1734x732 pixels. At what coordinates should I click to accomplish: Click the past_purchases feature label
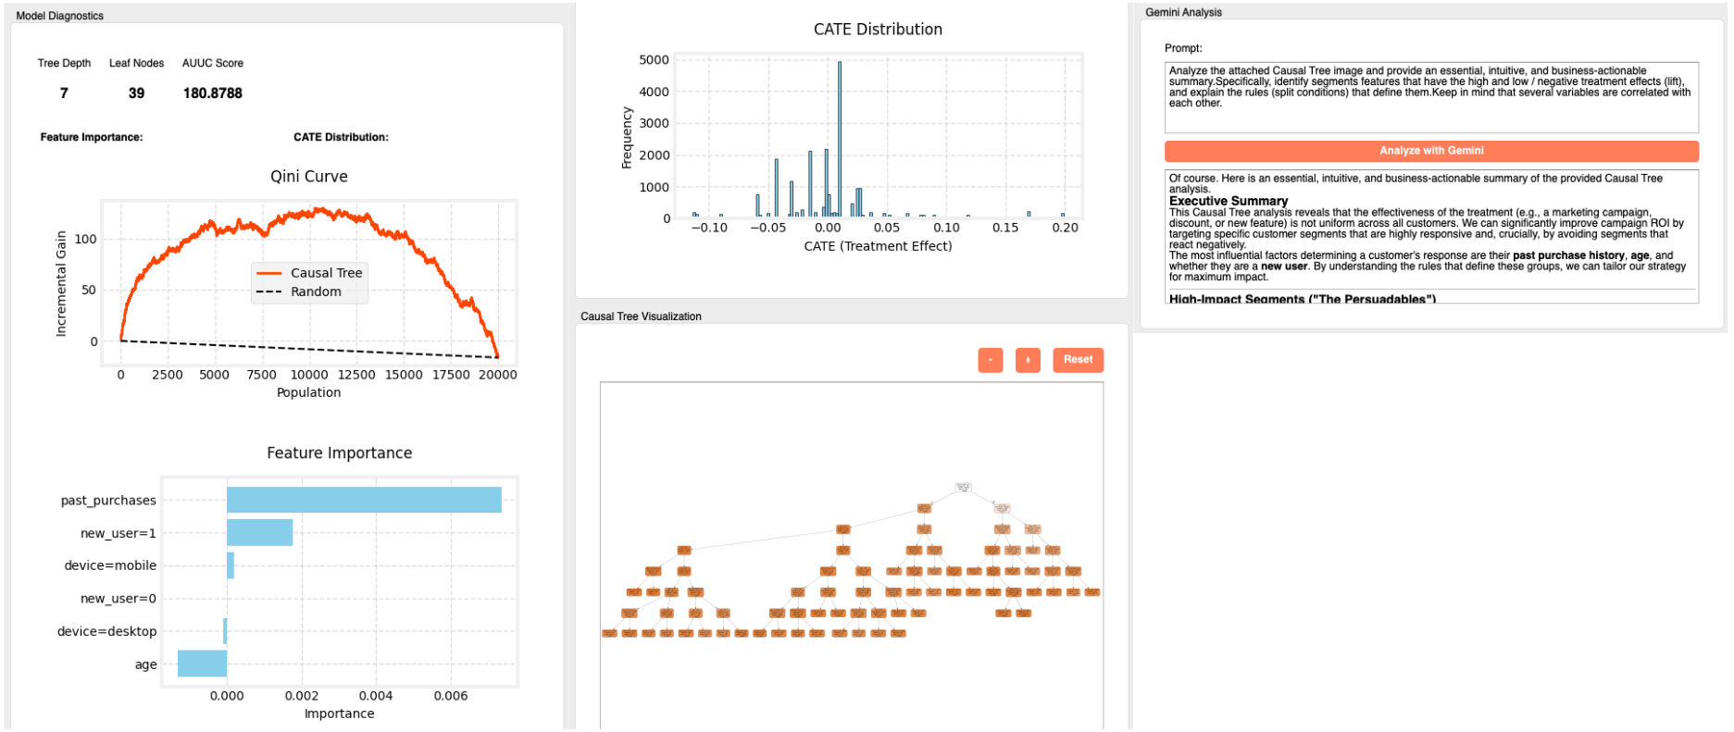coord(108,501)
